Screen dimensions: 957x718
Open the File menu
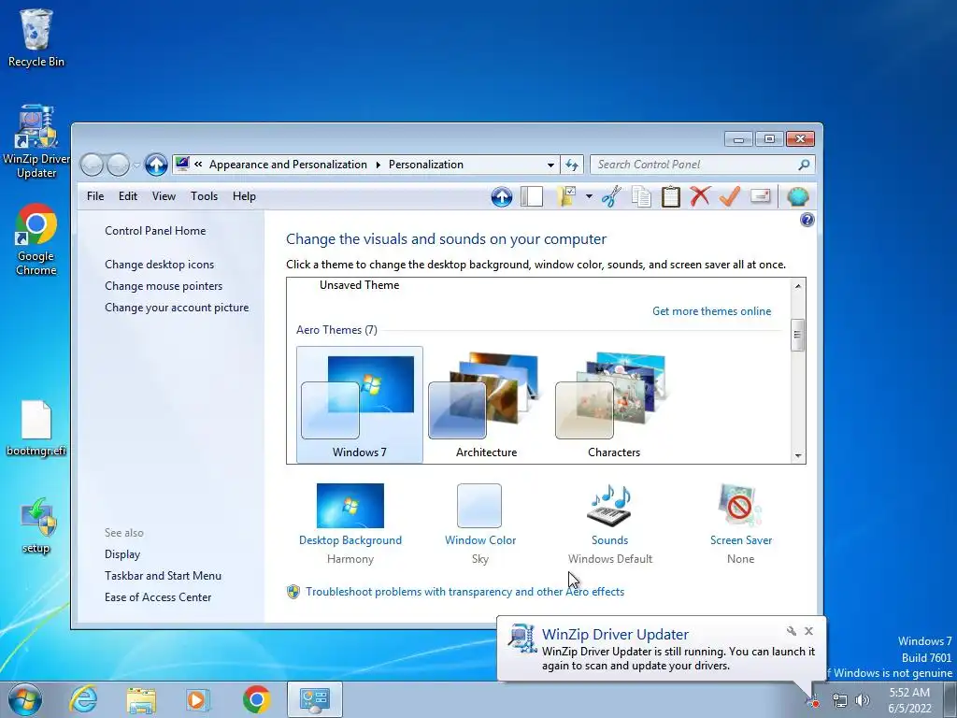pos(95,196)
